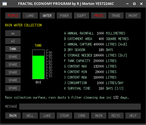146x125 pixels.
Task: Click the DRY SEASON value 180
Action: tap(101, 50)
